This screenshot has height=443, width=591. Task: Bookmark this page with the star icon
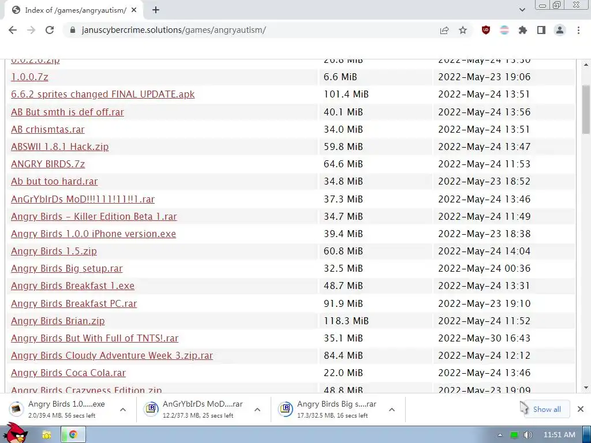(463, 30)
